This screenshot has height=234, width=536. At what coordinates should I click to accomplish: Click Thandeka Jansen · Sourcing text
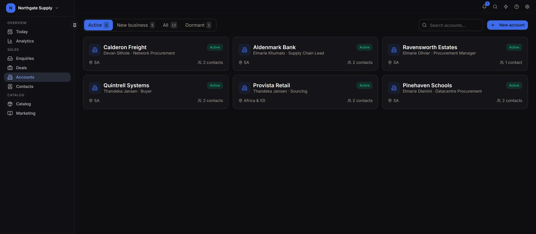280,91
